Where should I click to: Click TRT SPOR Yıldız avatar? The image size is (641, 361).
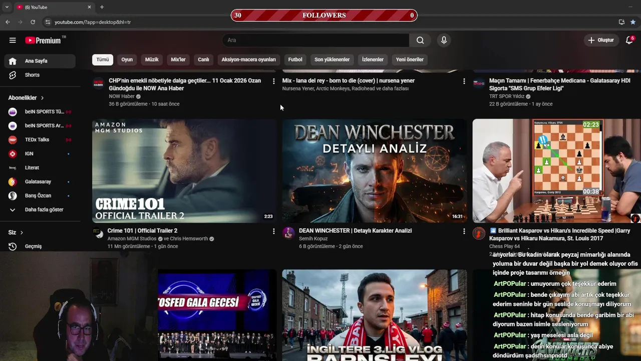(479, 83)
